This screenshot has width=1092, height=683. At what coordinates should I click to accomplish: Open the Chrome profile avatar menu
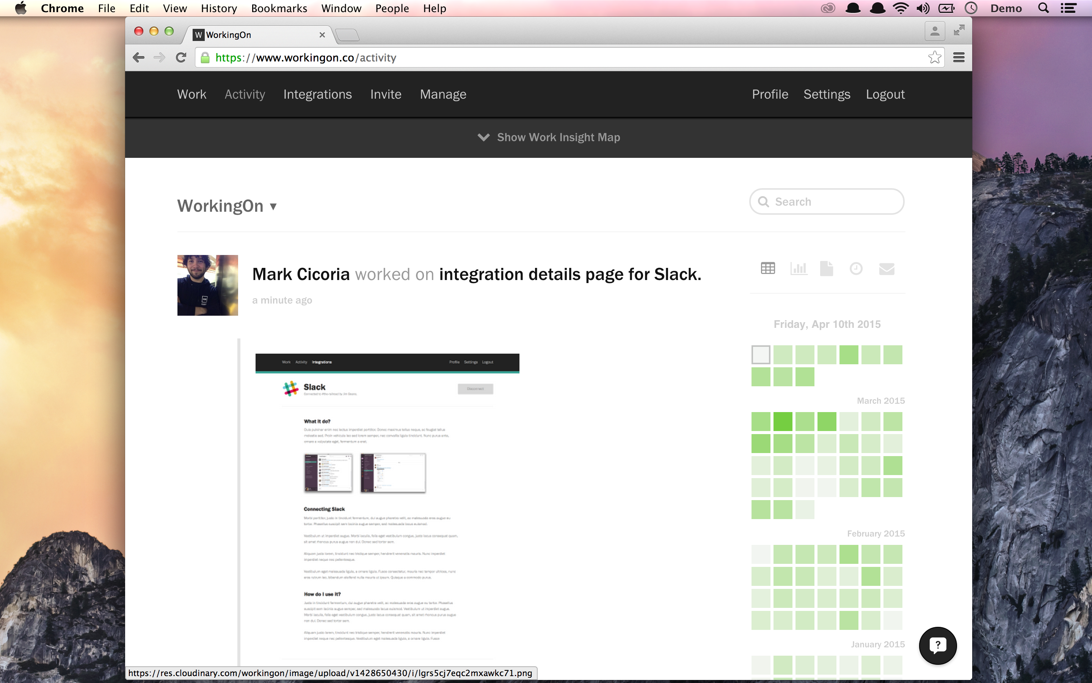[x=935, y=31]
